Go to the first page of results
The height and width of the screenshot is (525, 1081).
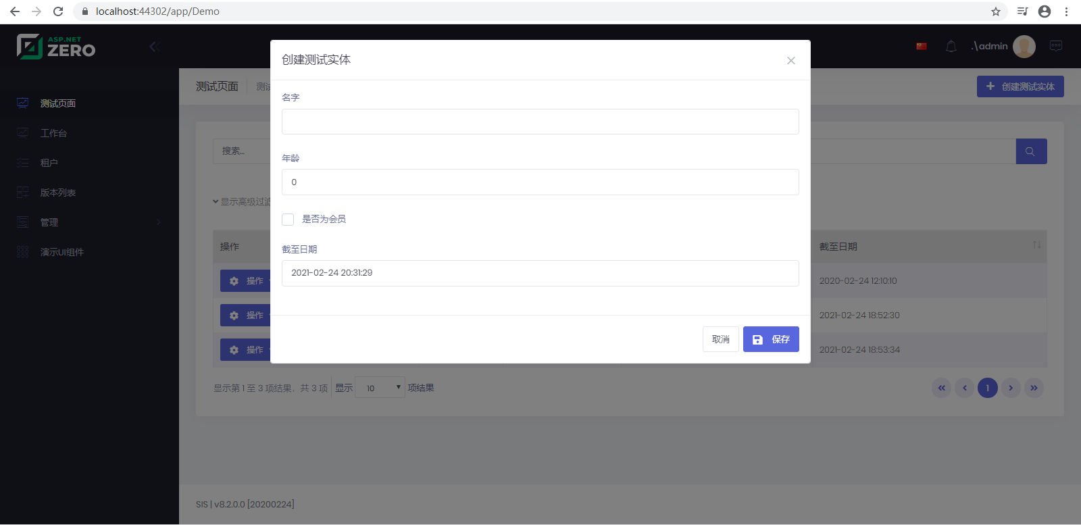(x=942, y=388)
